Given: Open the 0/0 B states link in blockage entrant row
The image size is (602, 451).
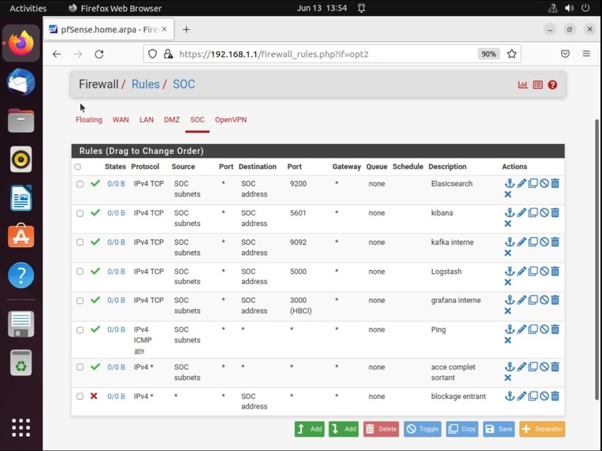Looking at the screenshot, I should pos(116,396).
